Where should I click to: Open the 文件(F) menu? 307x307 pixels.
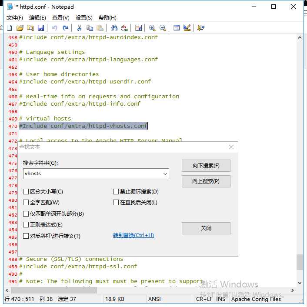(15, 18)
